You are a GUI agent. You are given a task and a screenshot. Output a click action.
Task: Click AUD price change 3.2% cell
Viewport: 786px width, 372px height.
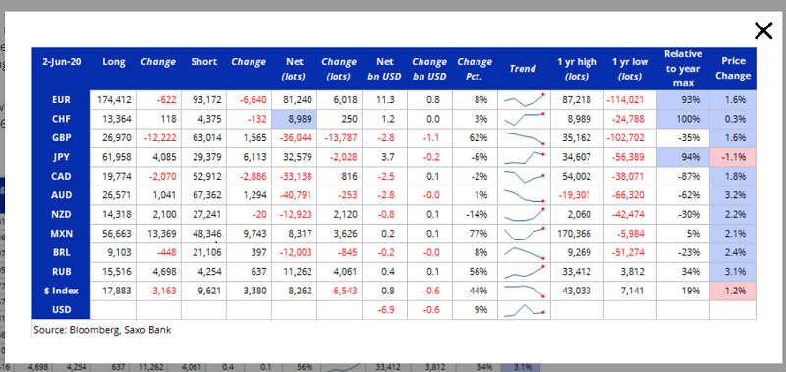[x=733, y=195]
